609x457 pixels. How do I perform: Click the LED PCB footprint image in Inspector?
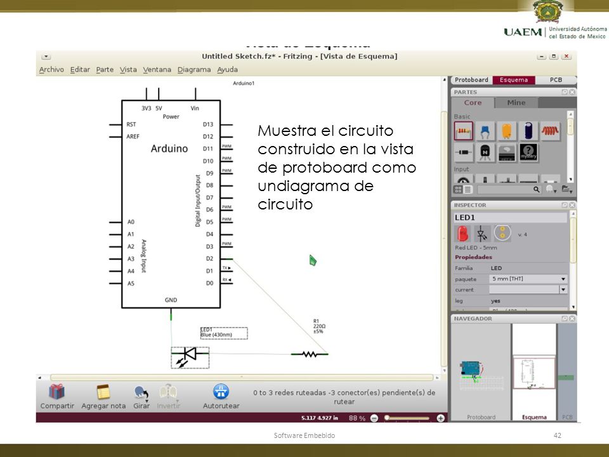tap(502, 233)
